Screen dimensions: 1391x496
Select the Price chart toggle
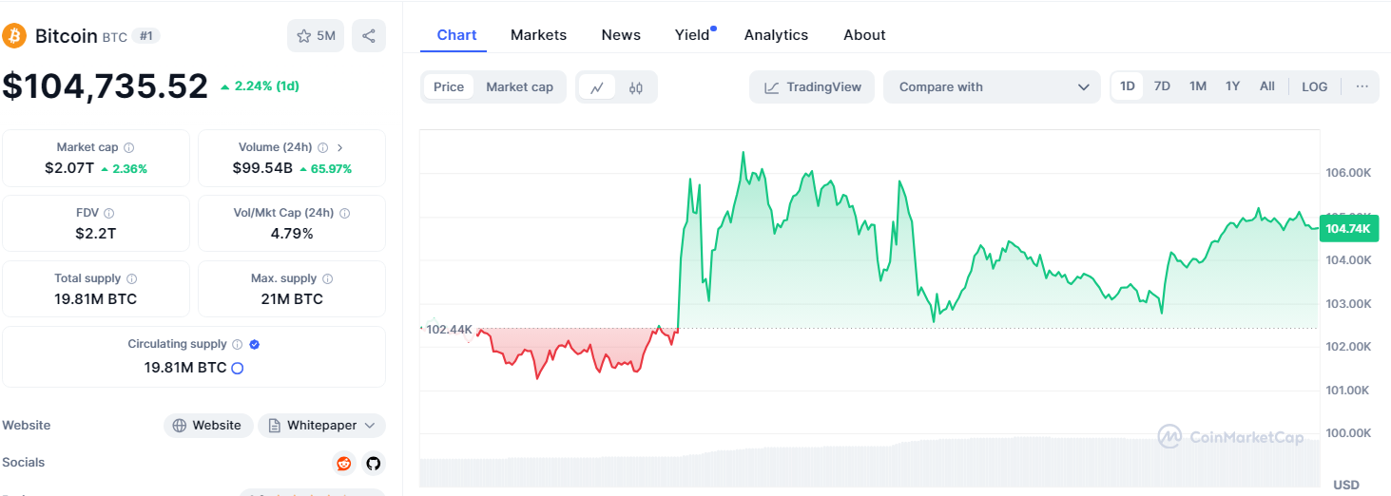click(449, 86)
